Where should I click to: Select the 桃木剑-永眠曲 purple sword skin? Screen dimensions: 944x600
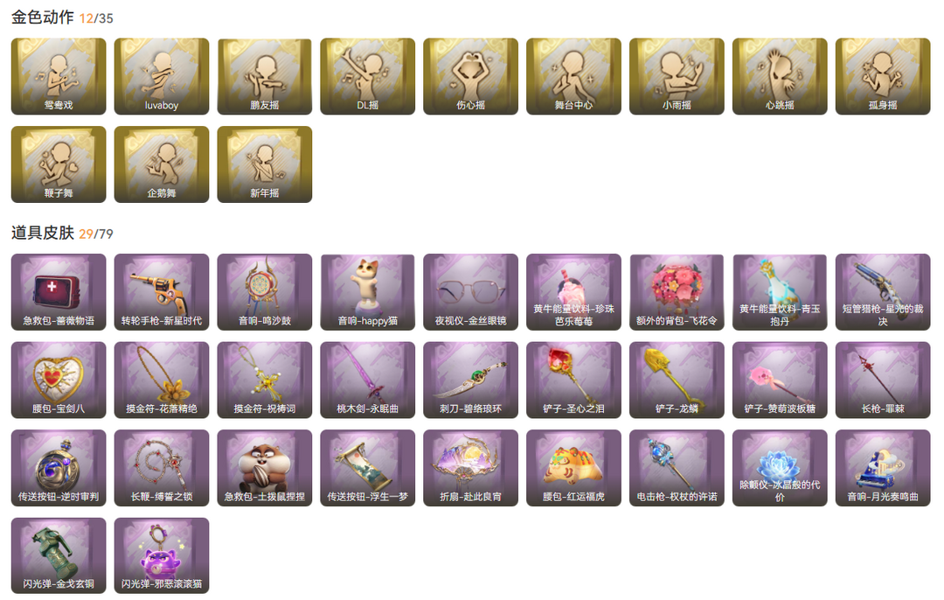click(367, 380)
